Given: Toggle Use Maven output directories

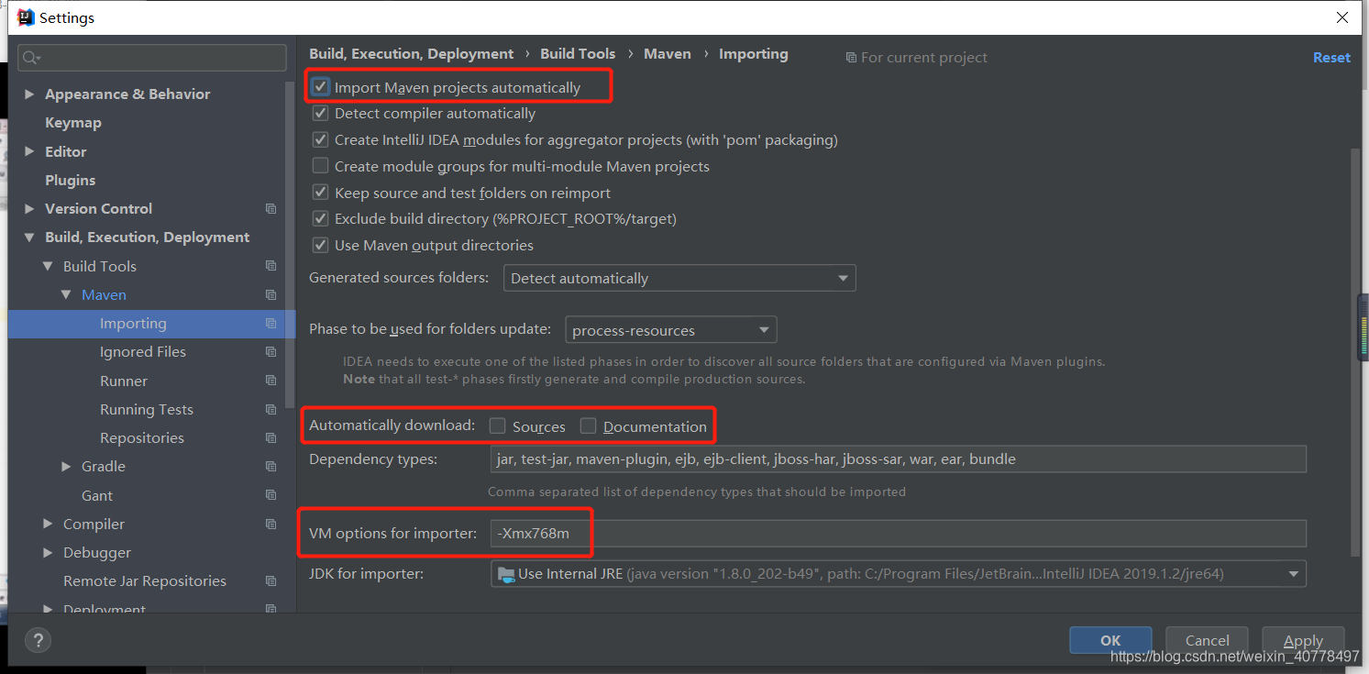Looking at the screenshot, I should point(320,245).
